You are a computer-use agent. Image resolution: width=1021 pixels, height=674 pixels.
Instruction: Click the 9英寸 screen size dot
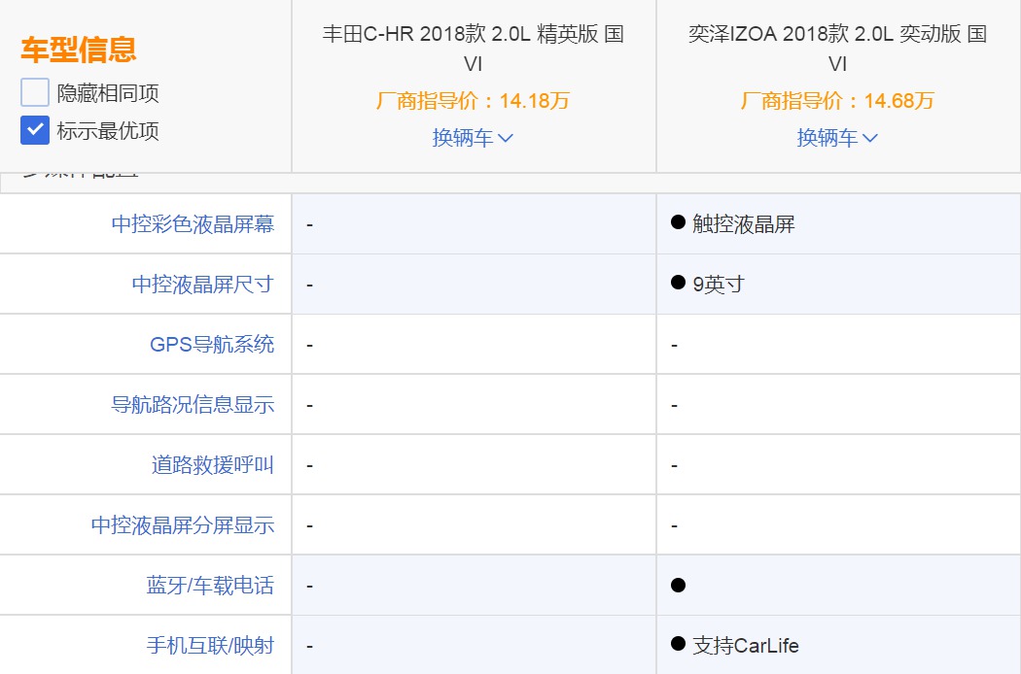[679, 283]
